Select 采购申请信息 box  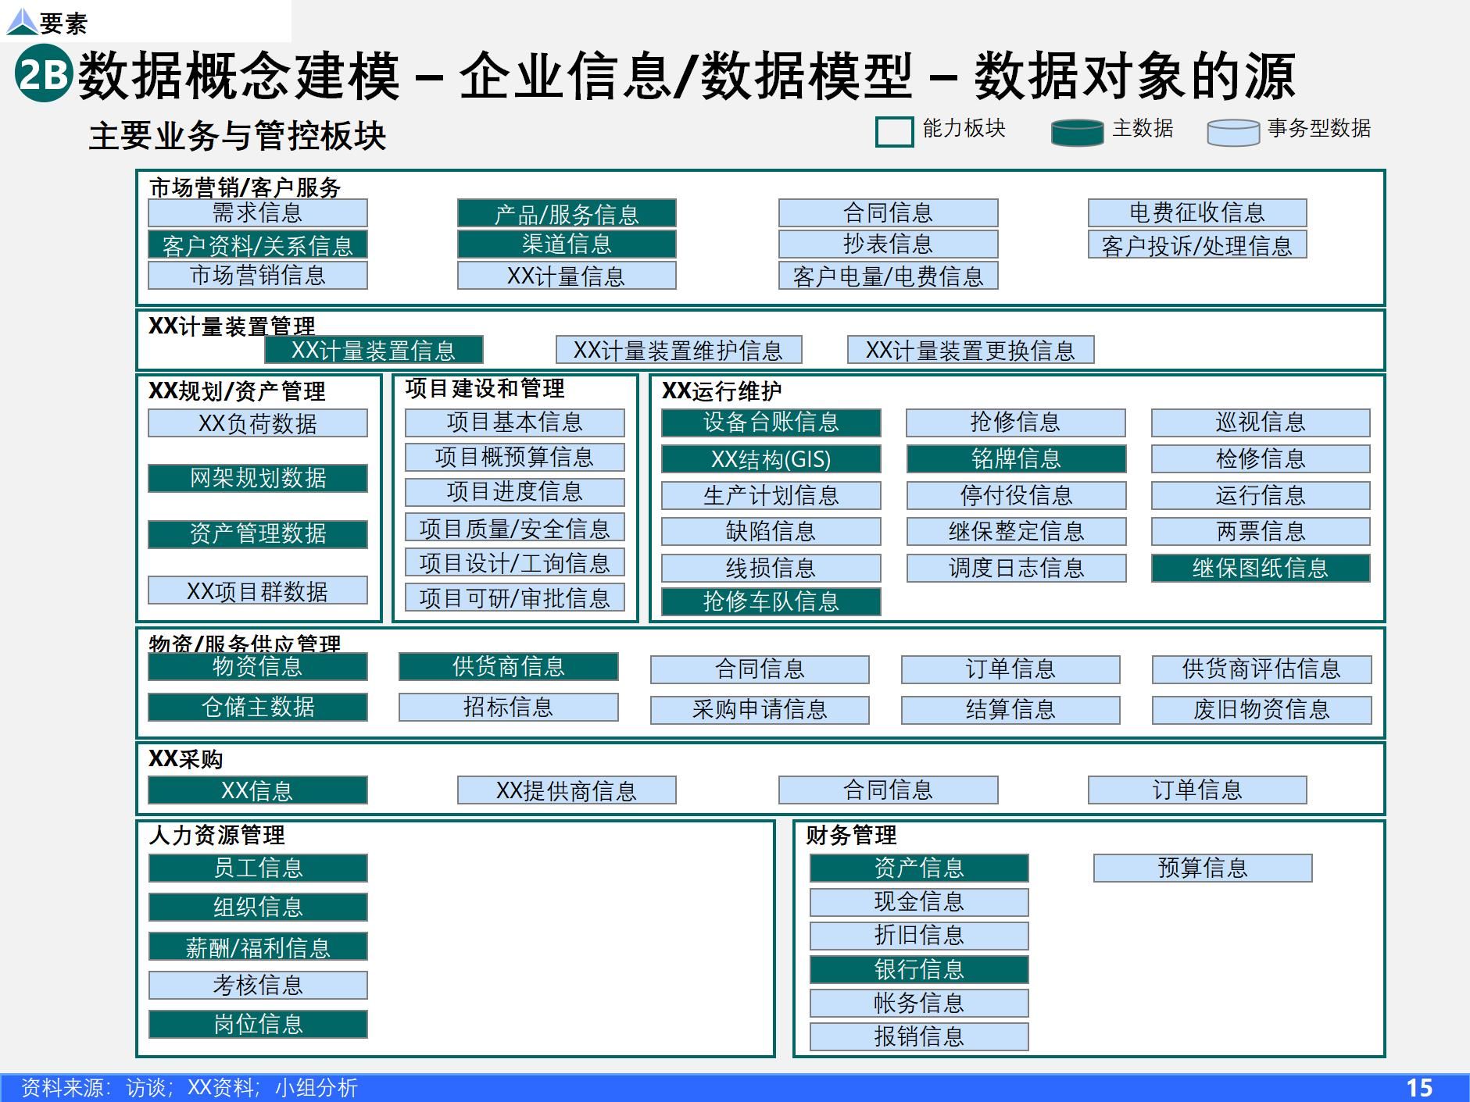[x=760, y=710]
